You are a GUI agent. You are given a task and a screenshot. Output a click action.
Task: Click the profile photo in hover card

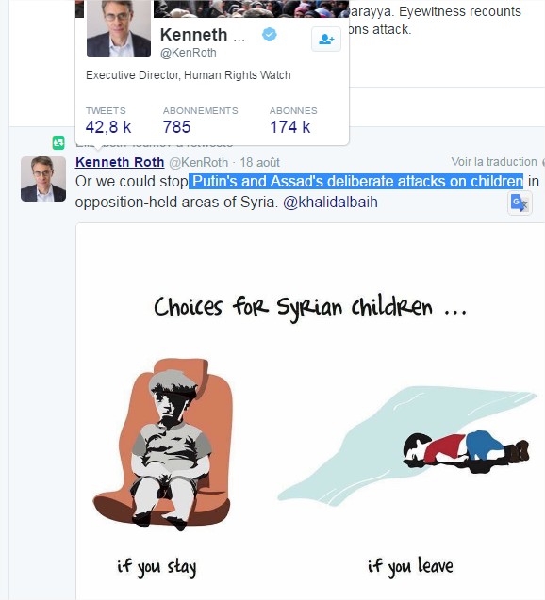[119, 27]
